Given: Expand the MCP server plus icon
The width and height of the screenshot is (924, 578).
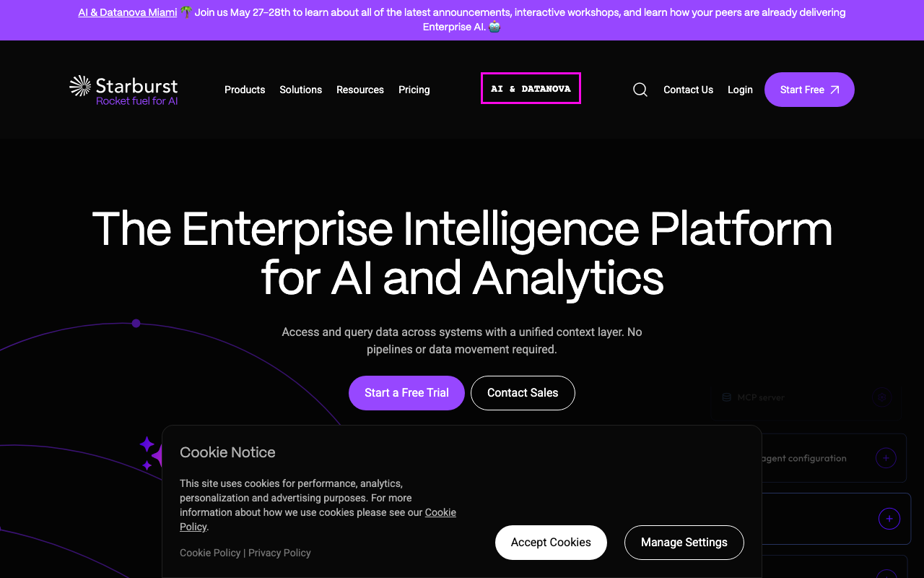Looking at the screenshot, I should pyautogui.click(x=881, y=397).
